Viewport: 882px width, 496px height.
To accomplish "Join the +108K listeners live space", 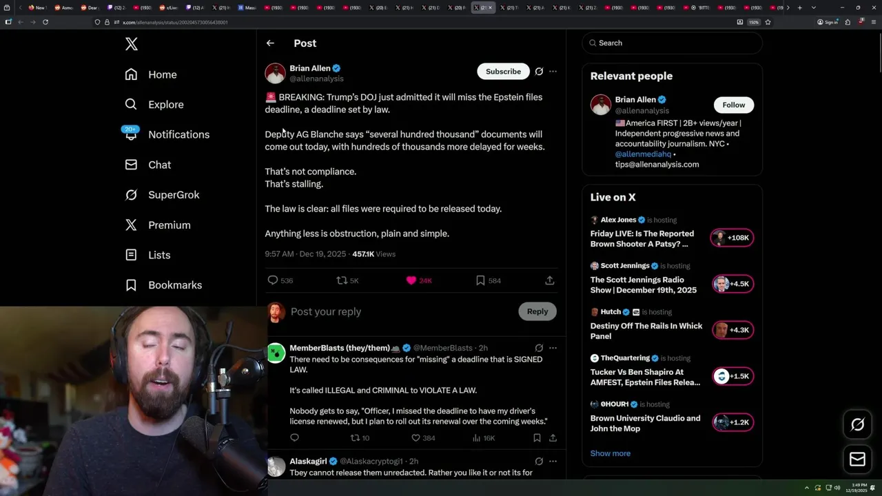I will [732, 238].
